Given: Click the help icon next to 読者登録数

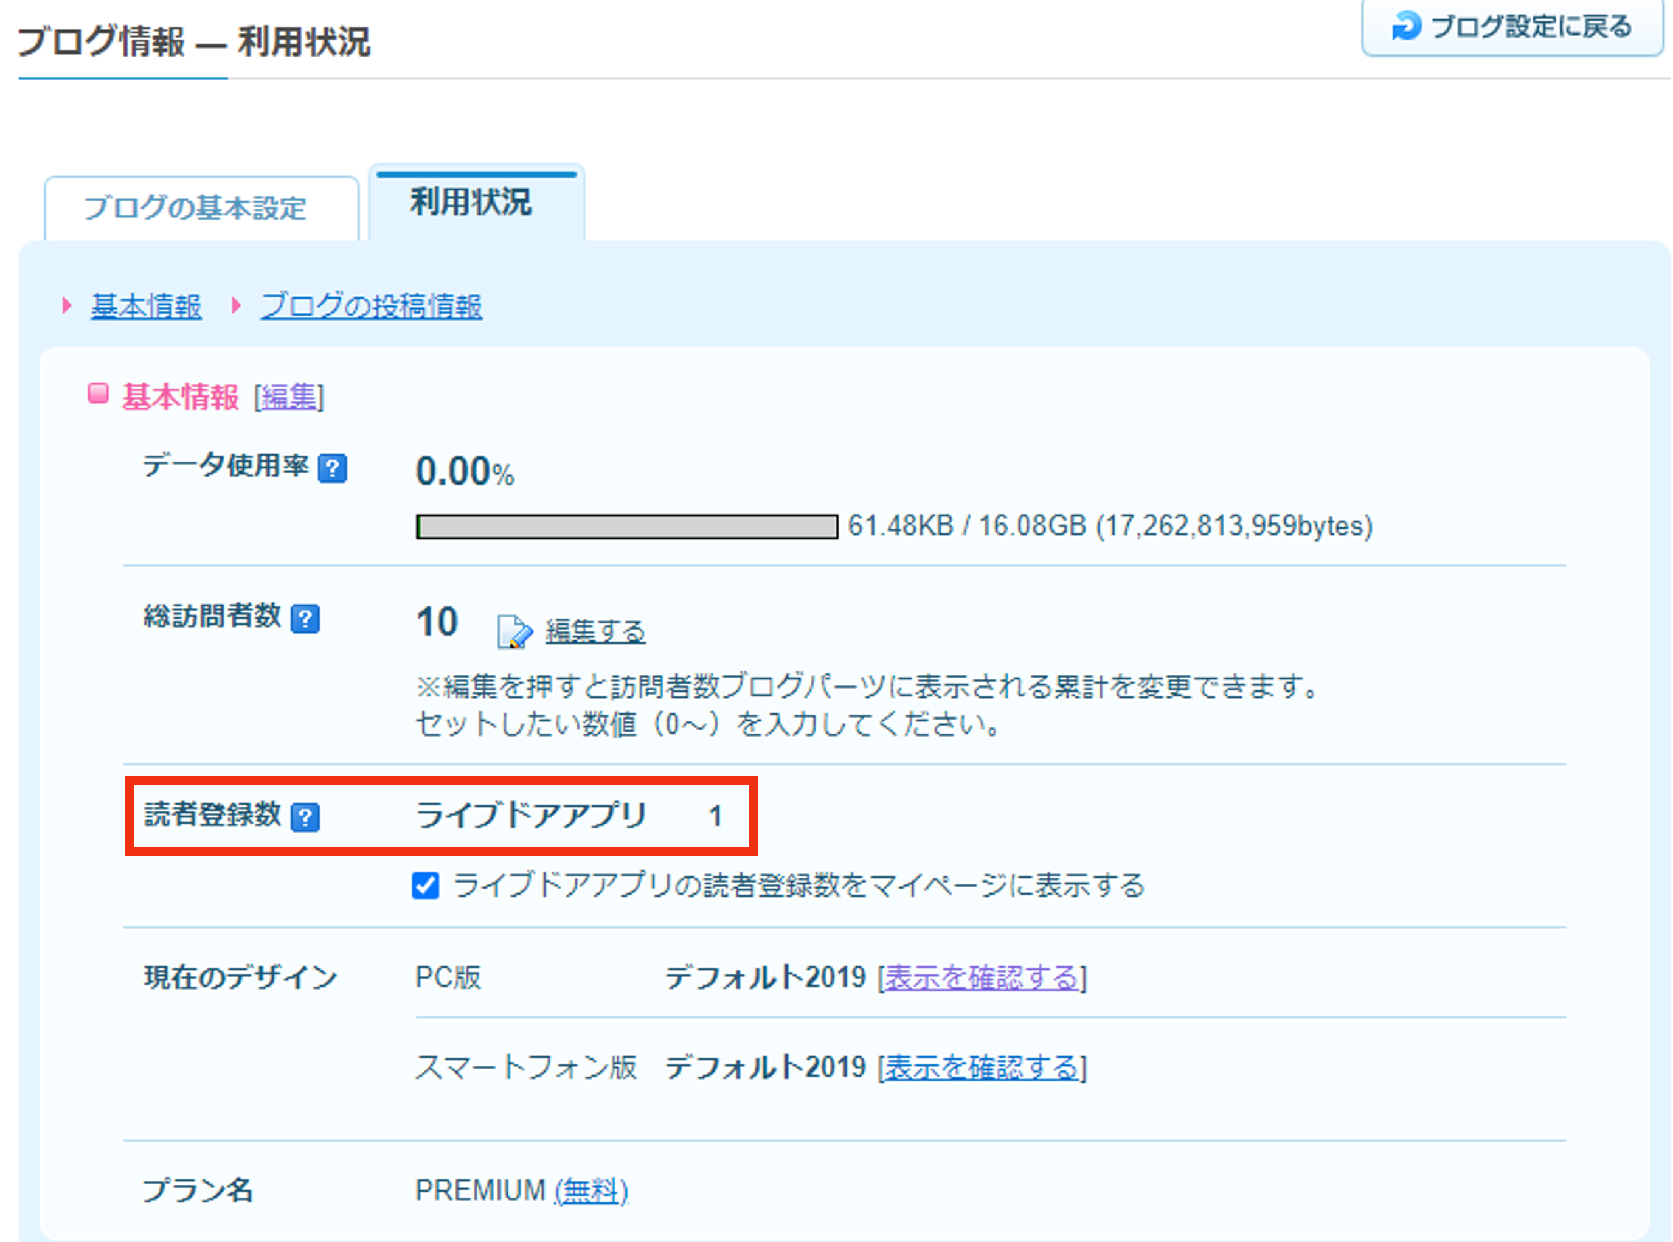Looking at the screenshot, I should pos(306,817).
